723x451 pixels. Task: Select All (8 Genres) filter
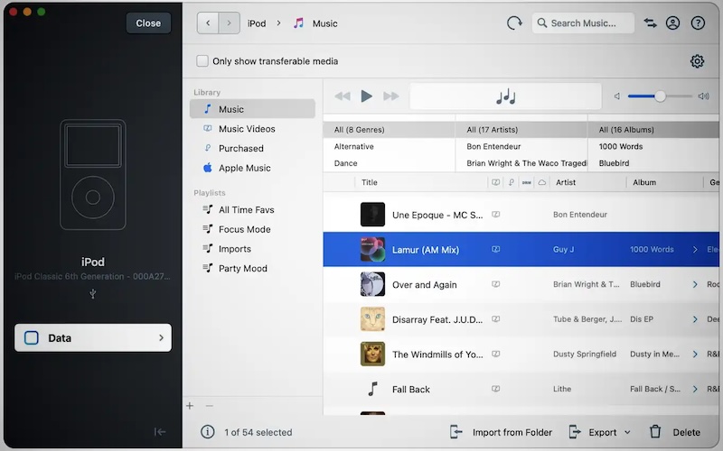coord(389,130)
